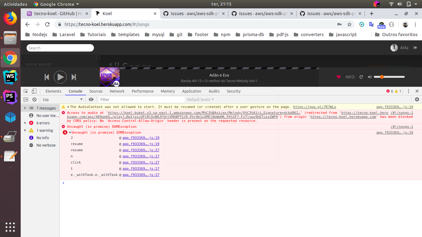Open the DevTools three-dot menu
This screenshot has height=237, width=422.
[408, 91]
